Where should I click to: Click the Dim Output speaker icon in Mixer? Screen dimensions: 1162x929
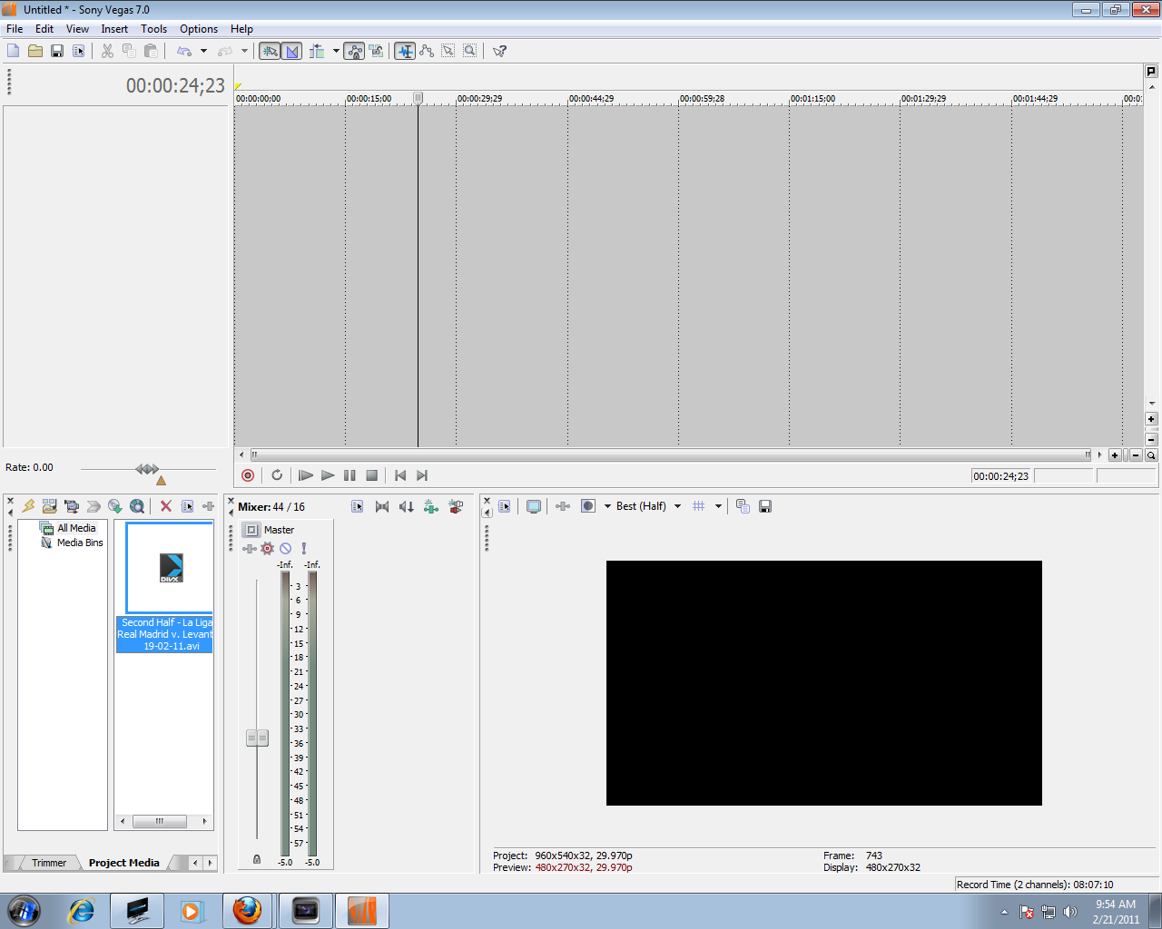click(407, 507)
